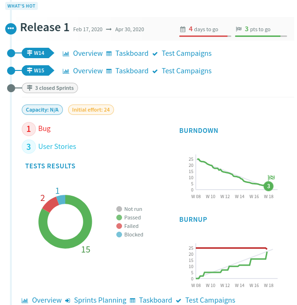Open the release Taskboard link at bottom
The image size is (297, 305).
click(x=156, y=300)
